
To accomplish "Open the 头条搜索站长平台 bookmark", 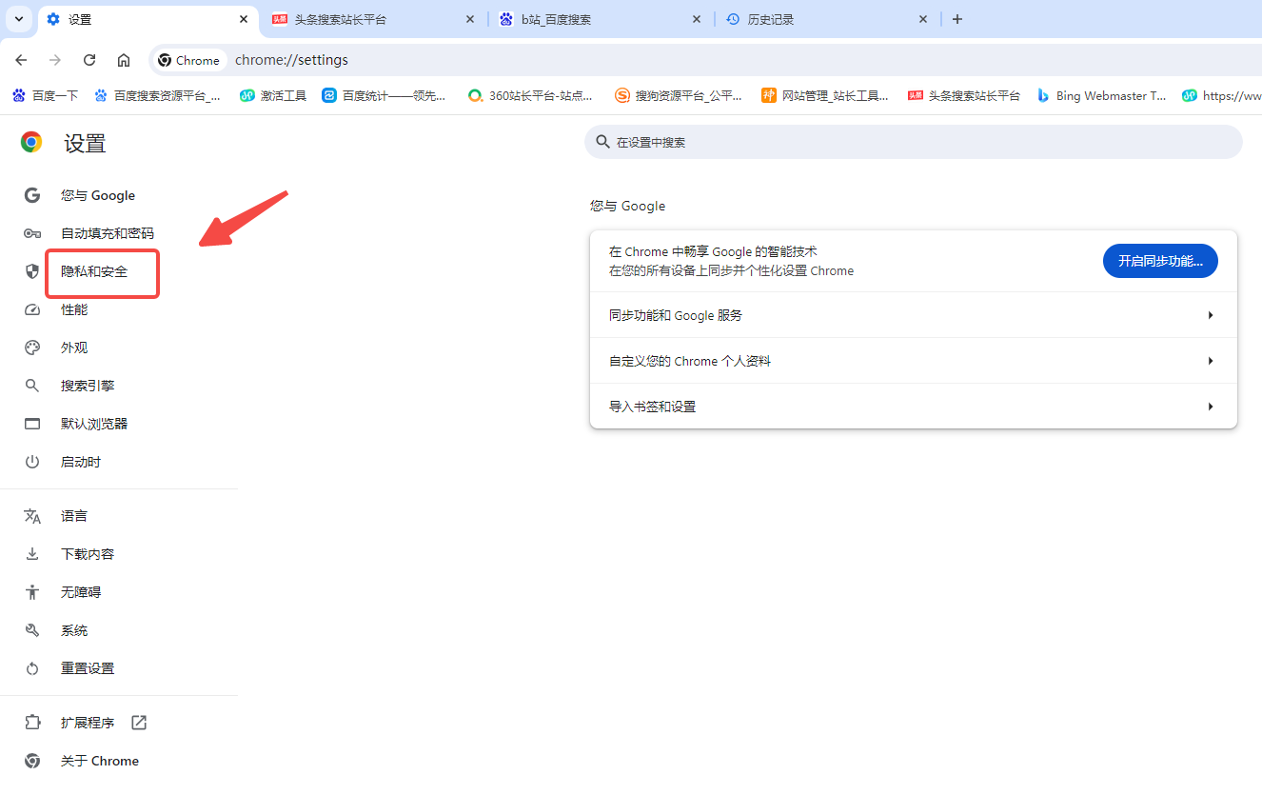I will pos(964,95).
